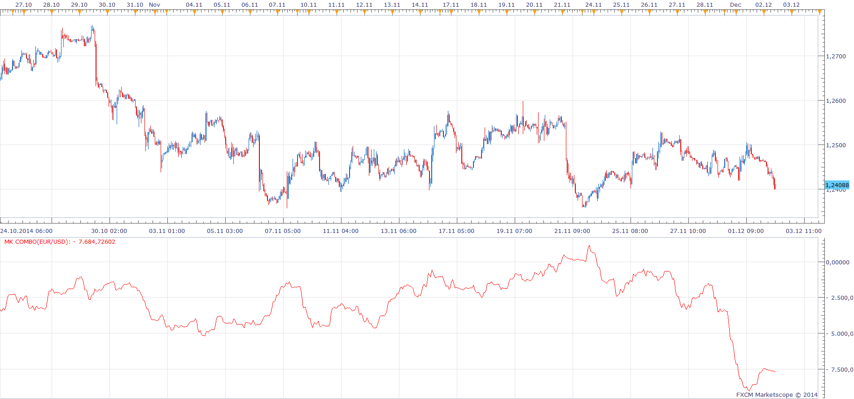The height and width of the screenshot is (399, 854).
Task: Click the 07.11 05:00 time label
Action: pos(283,231)
